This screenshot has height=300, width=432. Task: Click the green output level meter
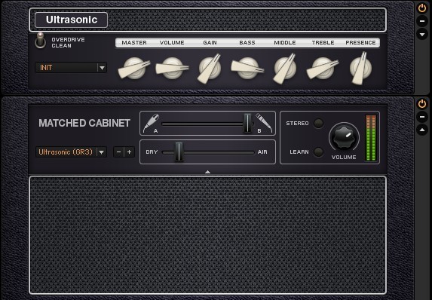click(371, 138)
